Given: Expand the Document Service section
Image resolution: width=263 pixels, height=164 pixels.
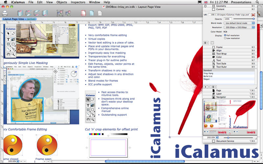Looking at the screenshot, I should point(229,141).
